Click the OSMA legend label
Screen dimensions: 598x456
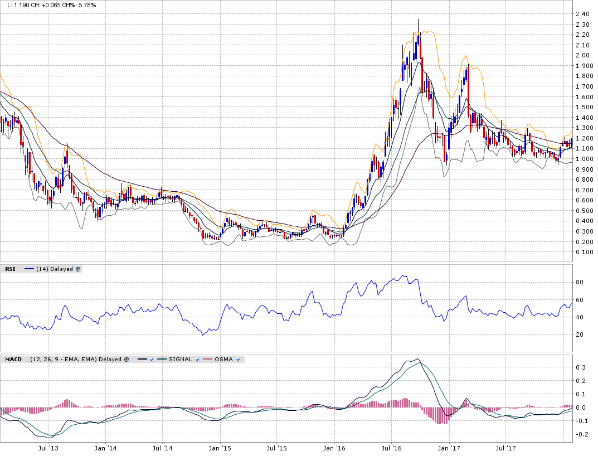coord(224,360)
